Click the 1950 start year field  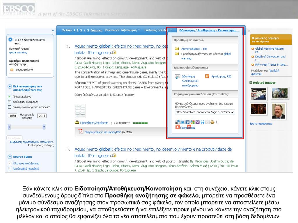(13, 116)
